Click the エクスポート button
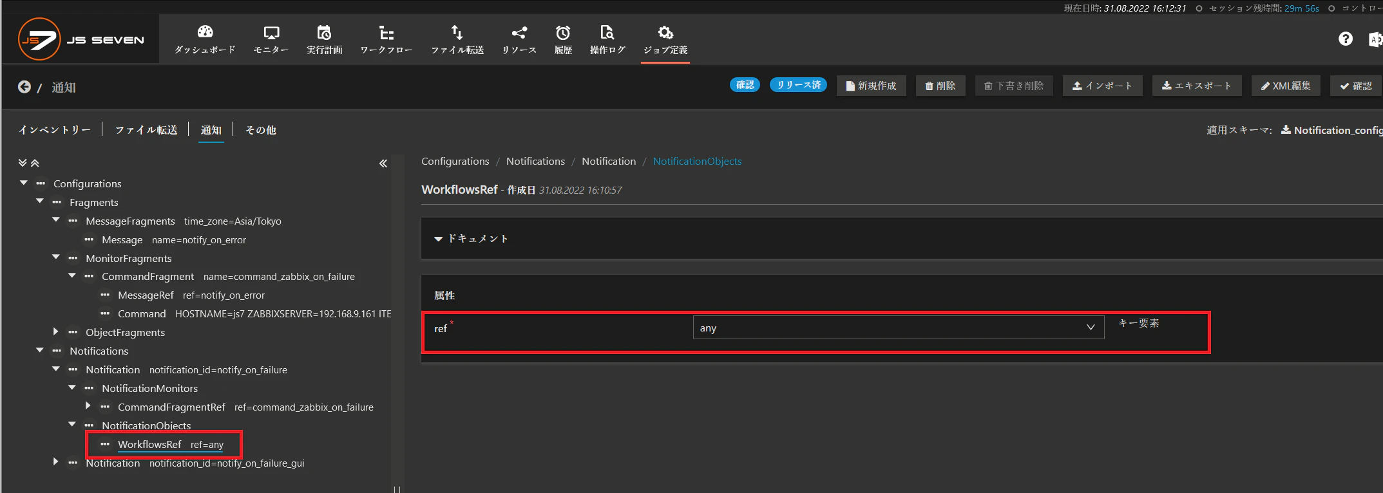Image resolution: width=1383 pixels, height=493 pixels. [x=1197, y=86]
